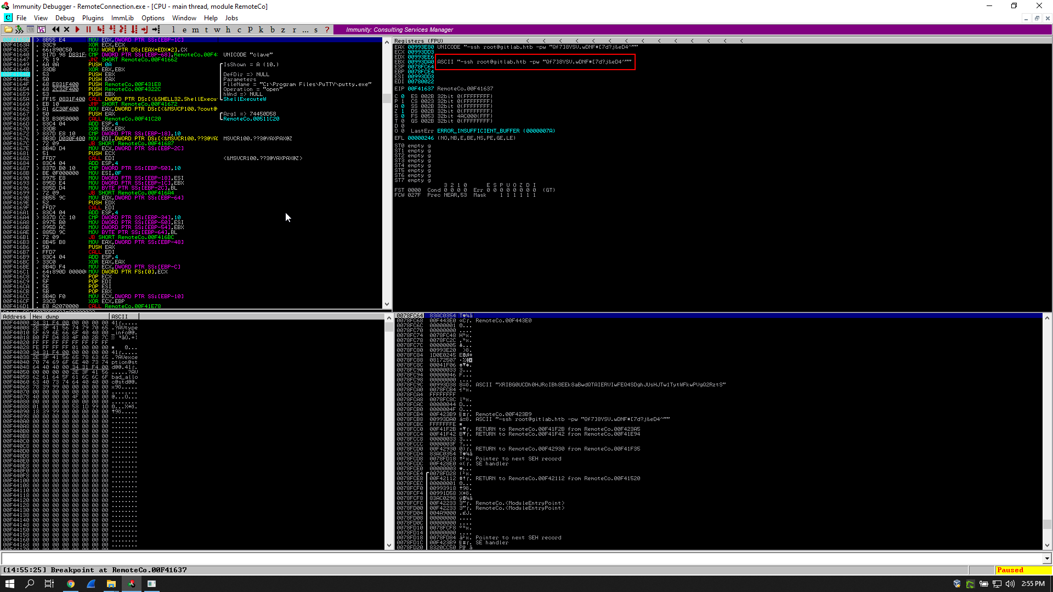Click the Restart program rewind icon
The height and width of the screenshot is (592, 1053).
tap(55, 30)
